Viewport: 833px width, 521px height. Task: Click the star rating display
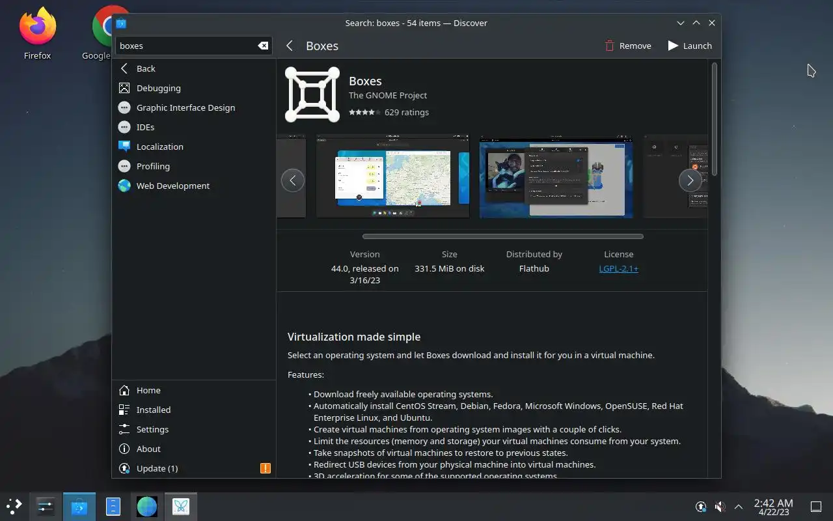click(x=365, y=112)
